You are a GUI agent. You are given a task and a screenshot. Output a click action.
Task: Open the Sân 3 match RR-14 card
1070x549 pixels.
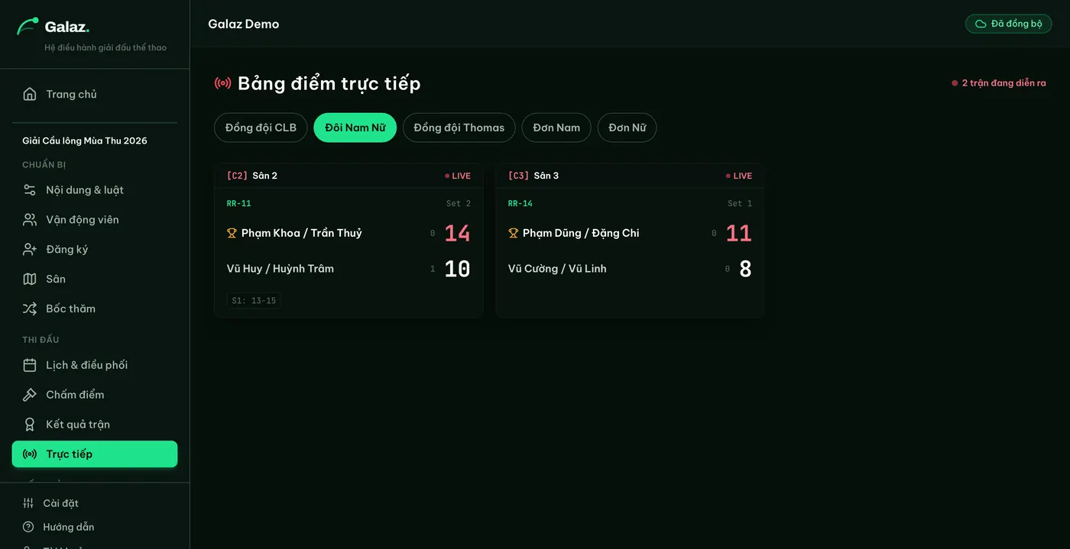point(630,241)
